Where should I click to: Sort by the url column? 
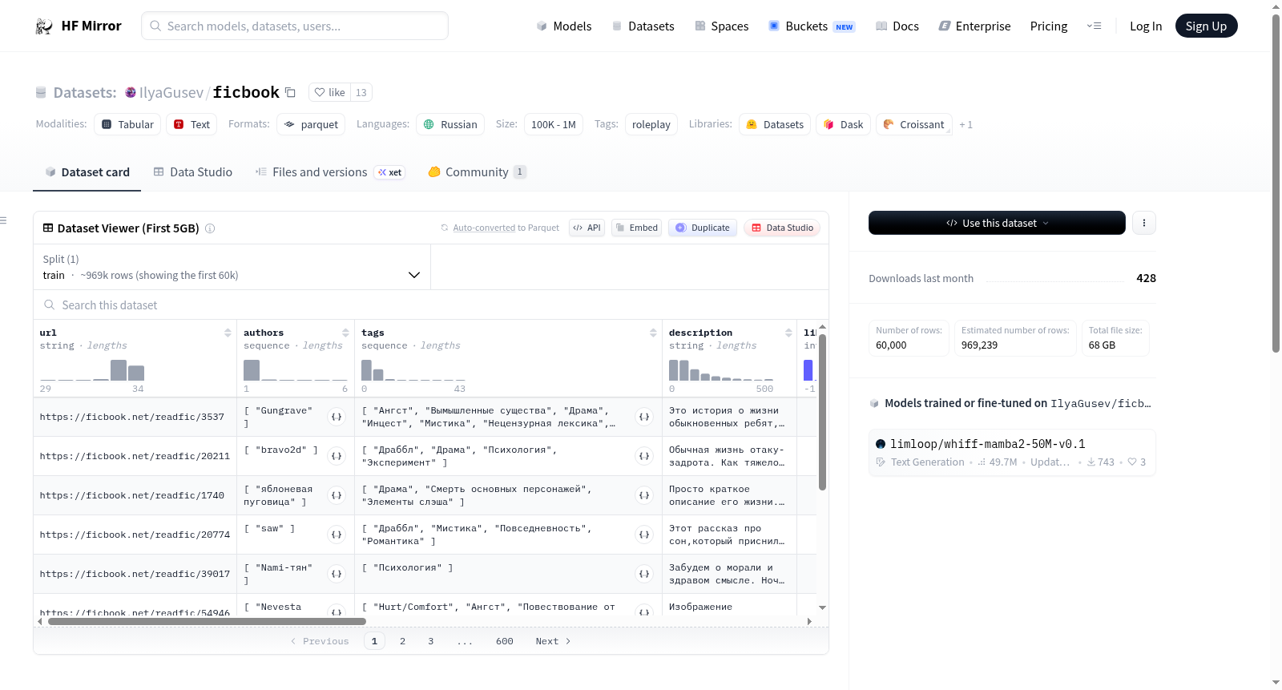[228, 333]
